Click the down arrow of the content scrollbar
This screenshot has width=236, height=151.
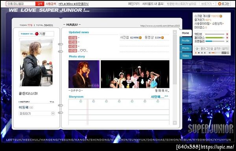(x=175, y=123)
